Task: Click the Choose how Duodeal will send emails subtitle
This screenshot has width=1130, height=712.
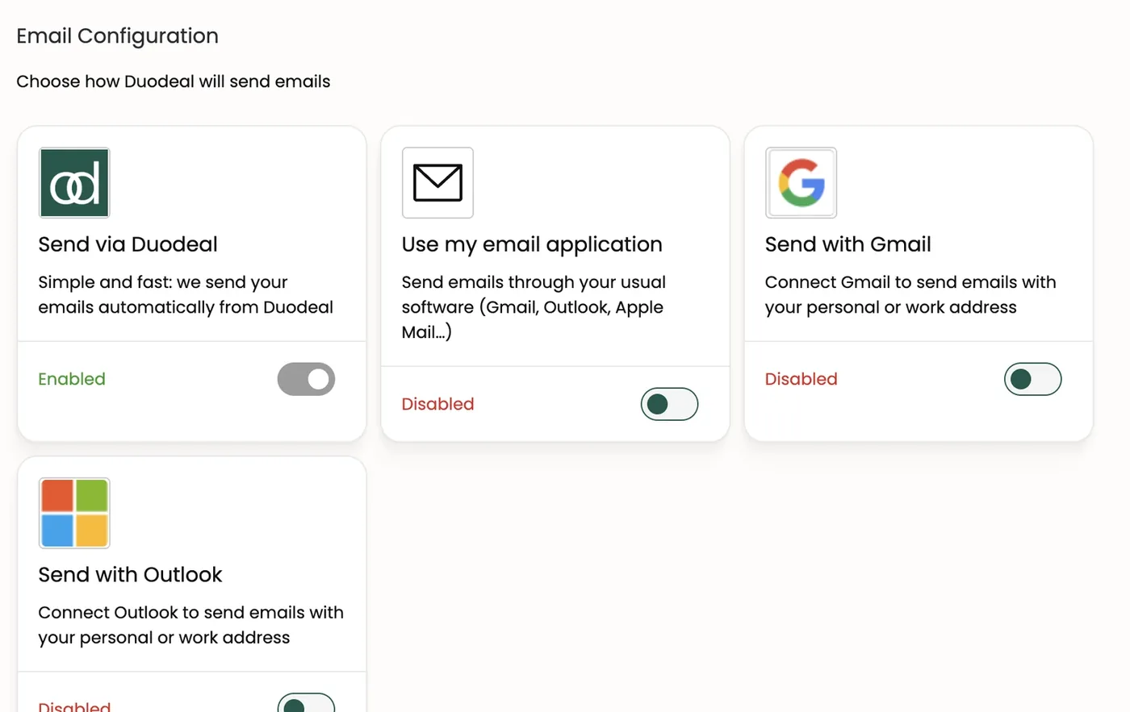Action: point(174,81)
